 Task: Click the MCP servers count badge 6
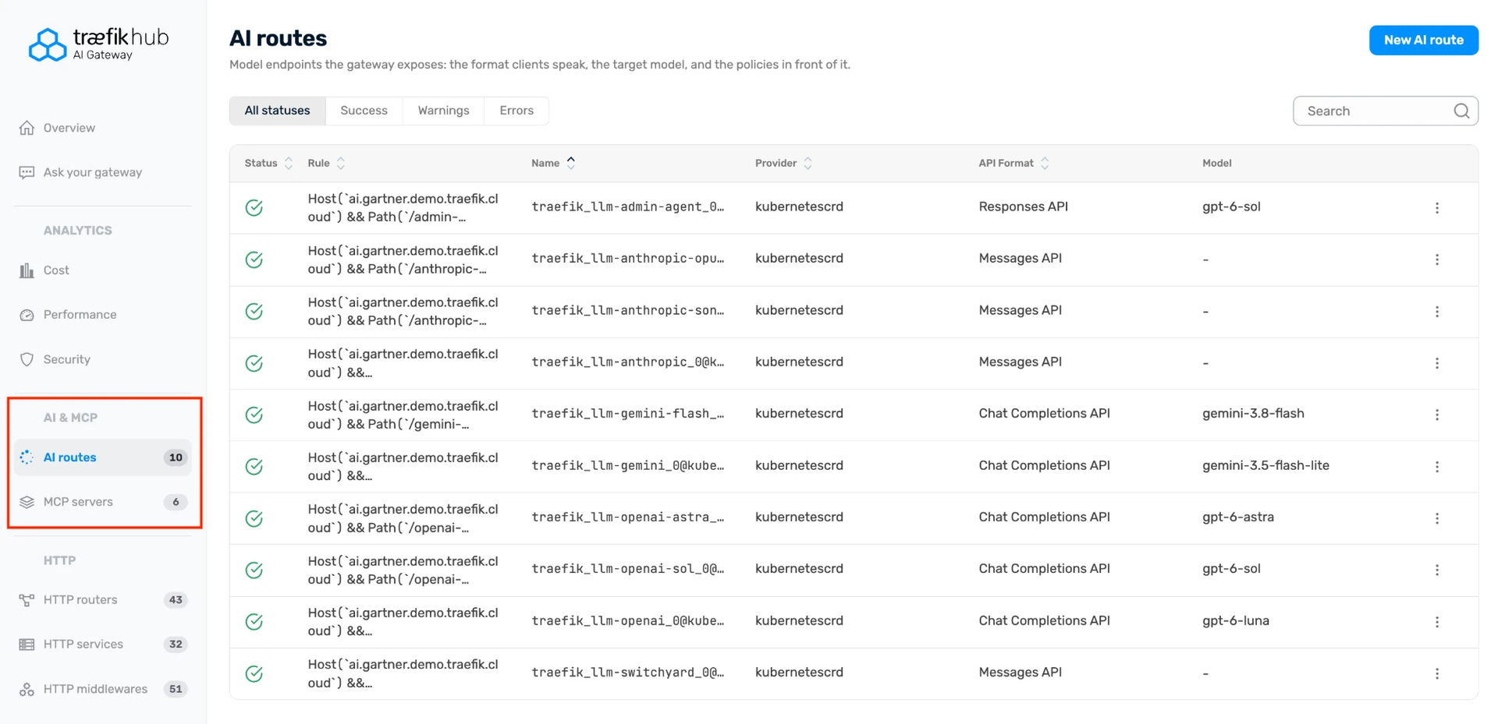tap(176, 502)
